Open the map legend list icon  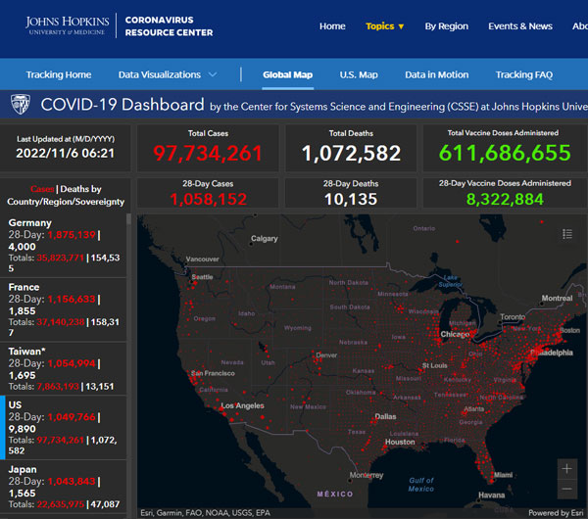567,233
